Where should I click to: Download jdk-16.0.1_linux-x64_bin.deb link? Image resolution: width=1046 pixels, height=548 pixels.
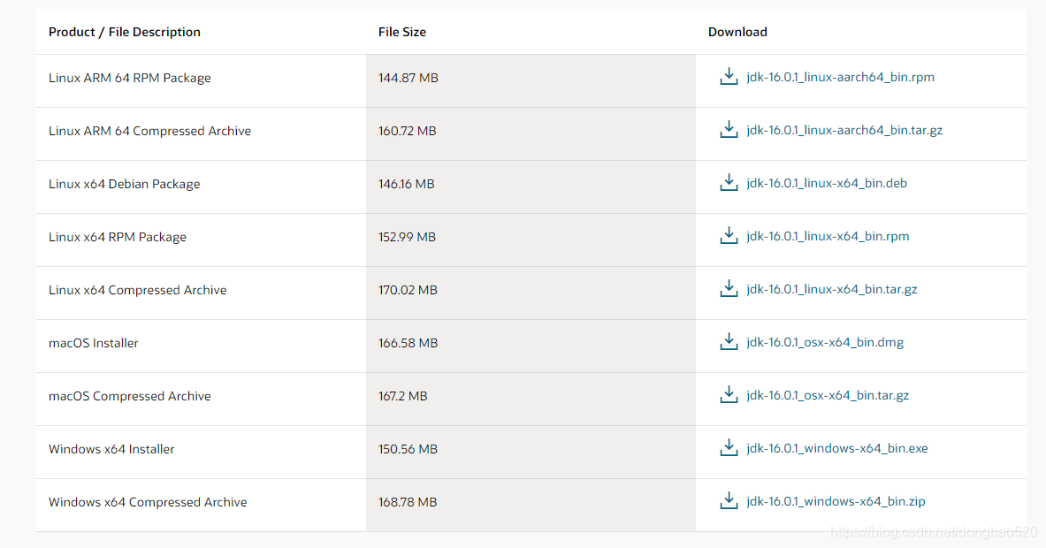click(827, 183)
